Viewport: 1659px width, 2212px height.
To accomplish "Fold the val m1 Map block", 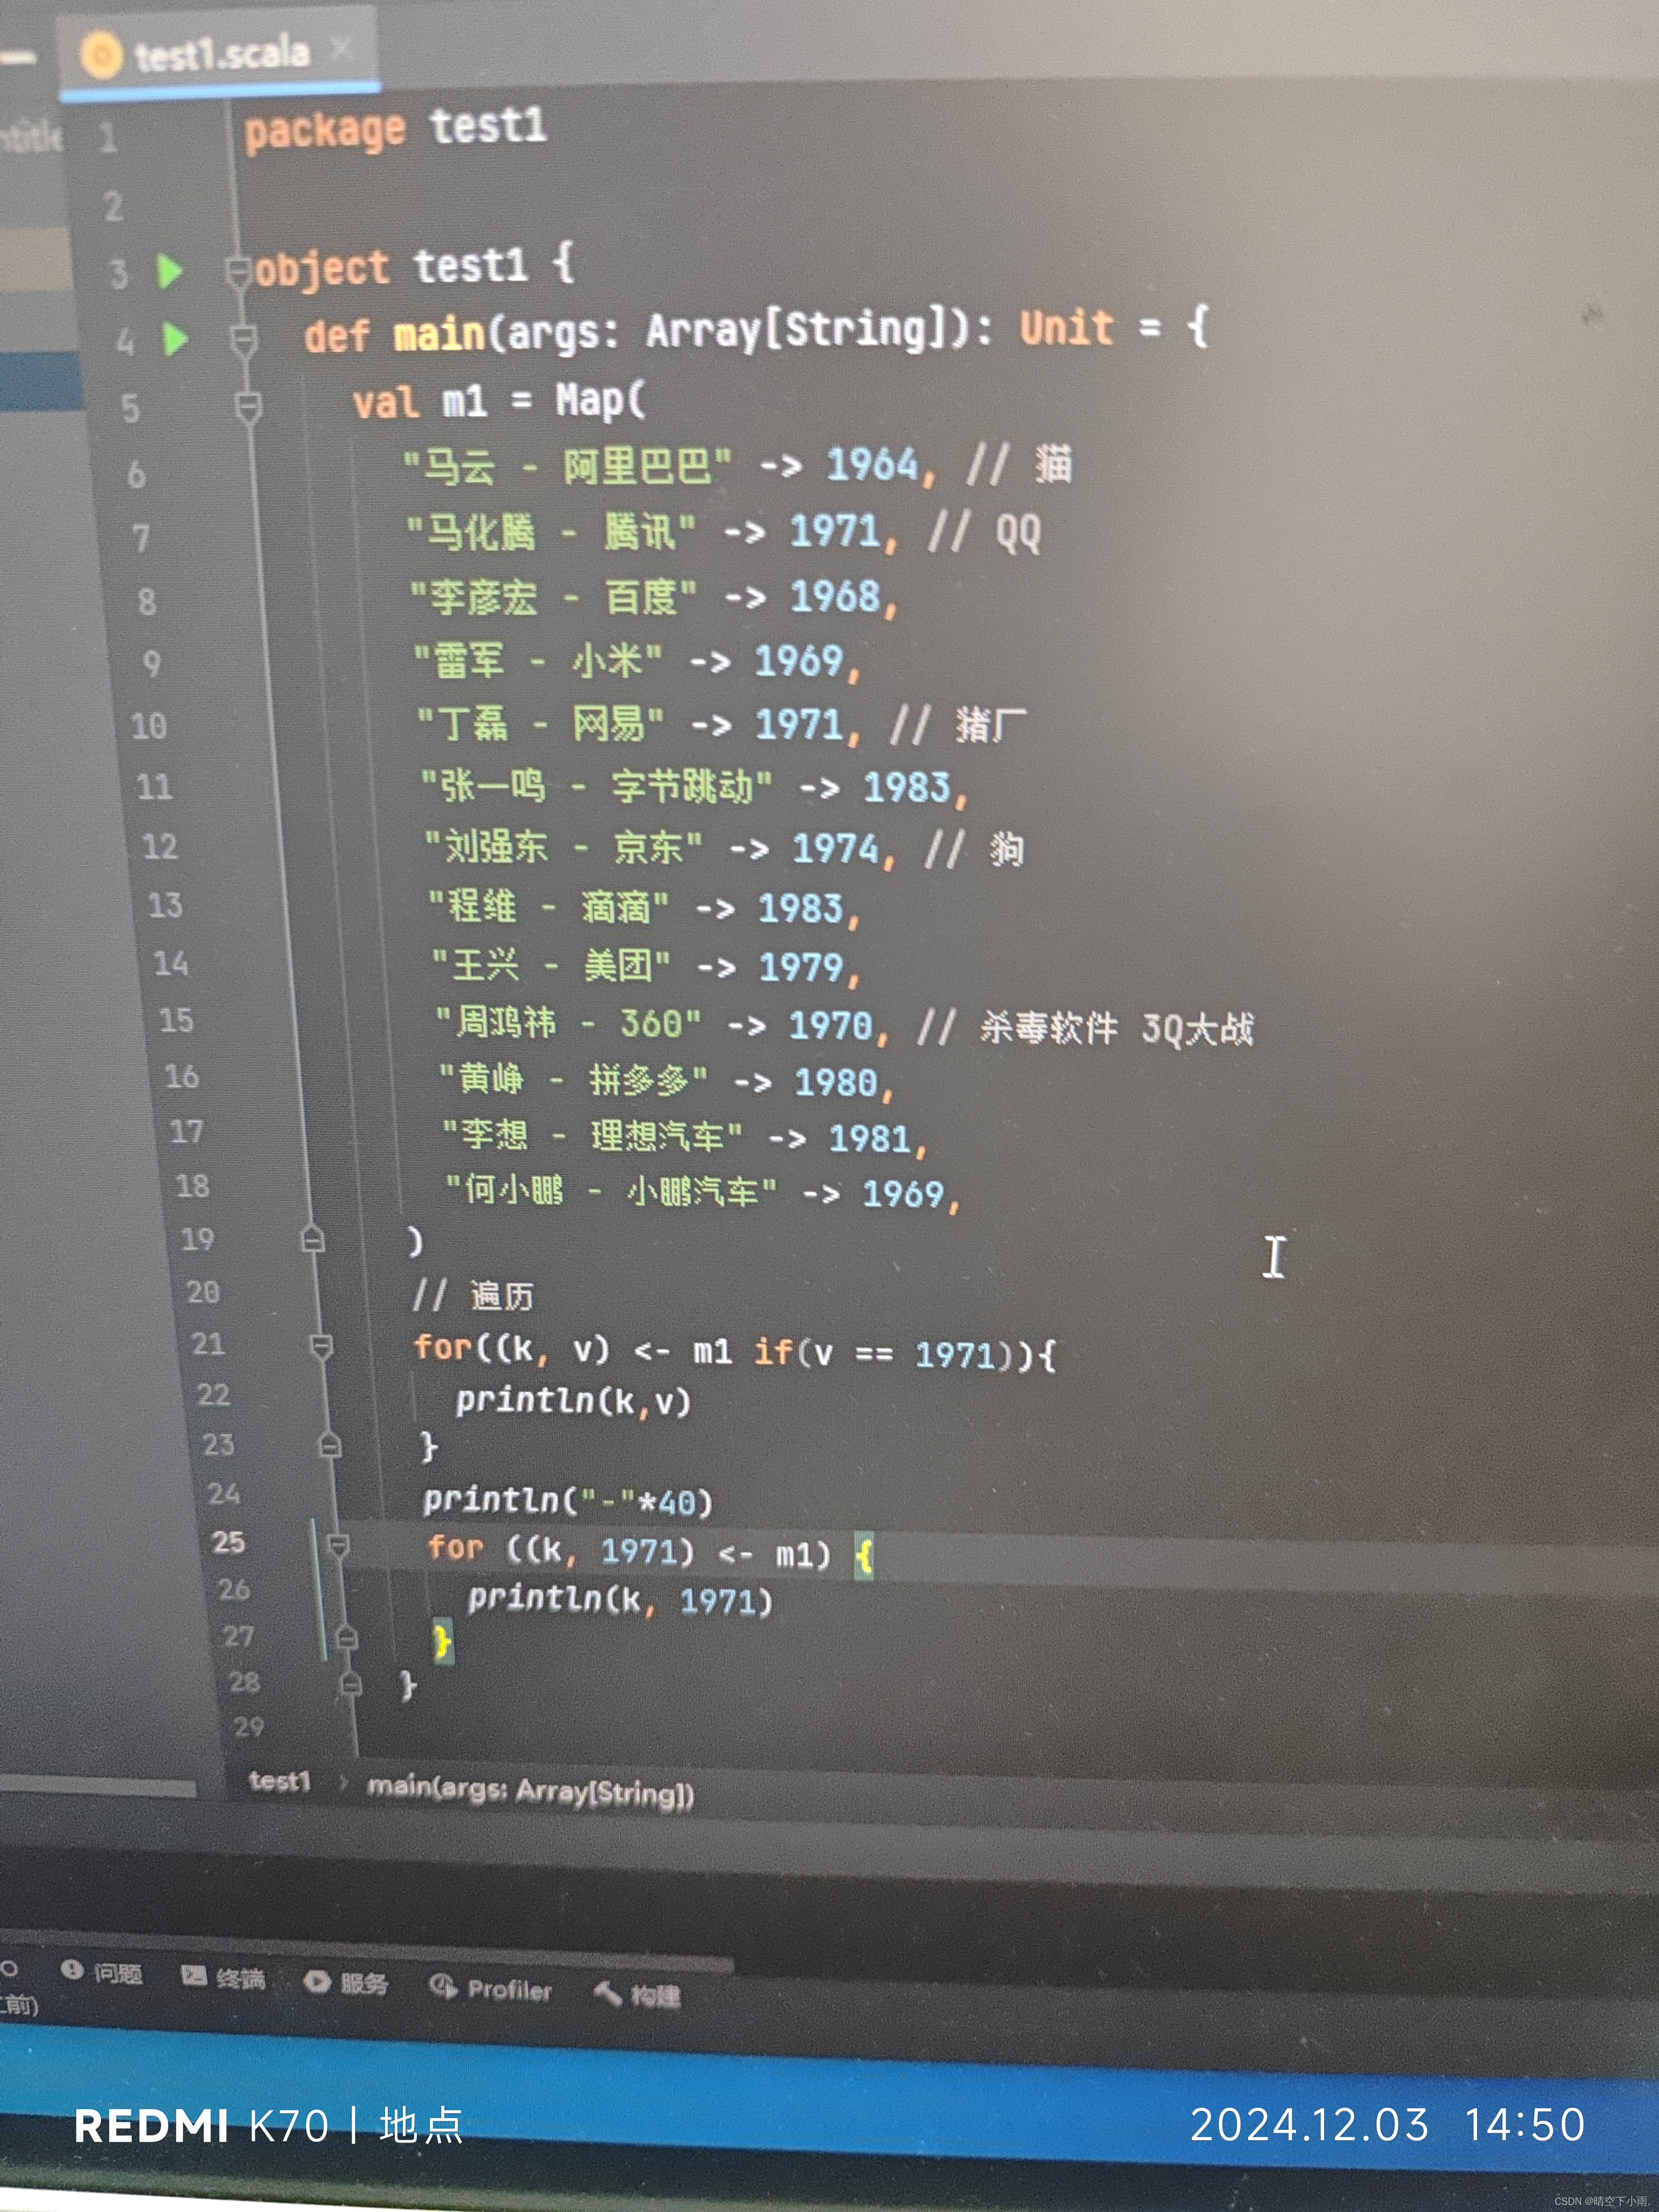I will (248, 407).
